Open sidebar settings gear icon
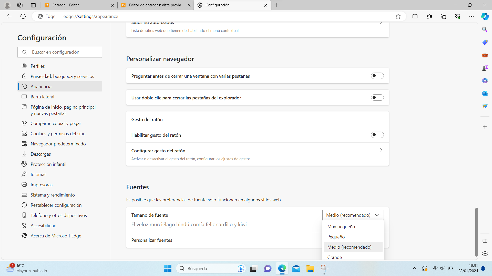The height and width of the screenshot is (276, 492). tap(485, 254)
